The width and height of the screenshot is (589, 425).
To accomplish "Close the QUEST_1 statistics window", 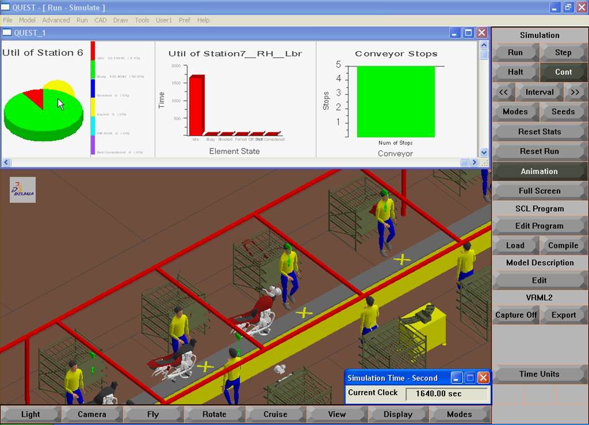I will pyautogui.click(x=482, y=33).
